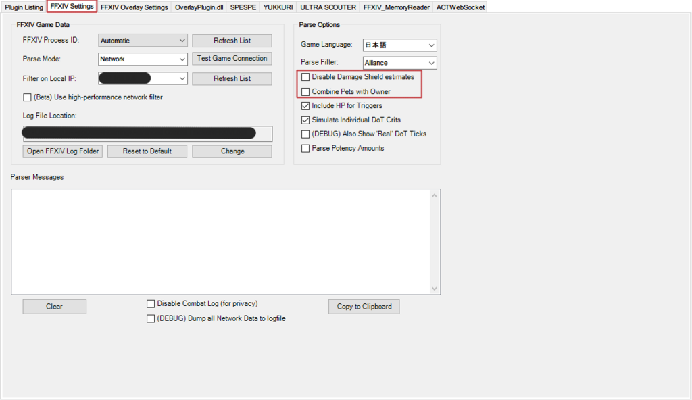Switch to the ACTWebSocket tab
This screenshot has width=692, height=400.
[x=460, y=7]
